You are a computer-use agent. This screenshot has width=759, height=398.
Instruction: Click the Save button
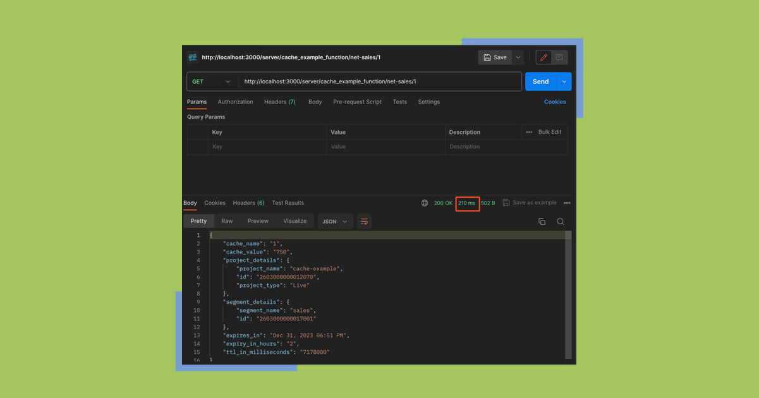click(x=495, y=57)
